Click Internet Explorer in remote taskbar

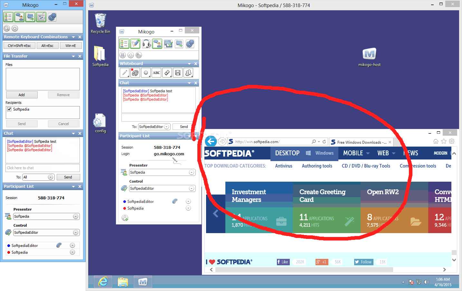coord(103,282)
